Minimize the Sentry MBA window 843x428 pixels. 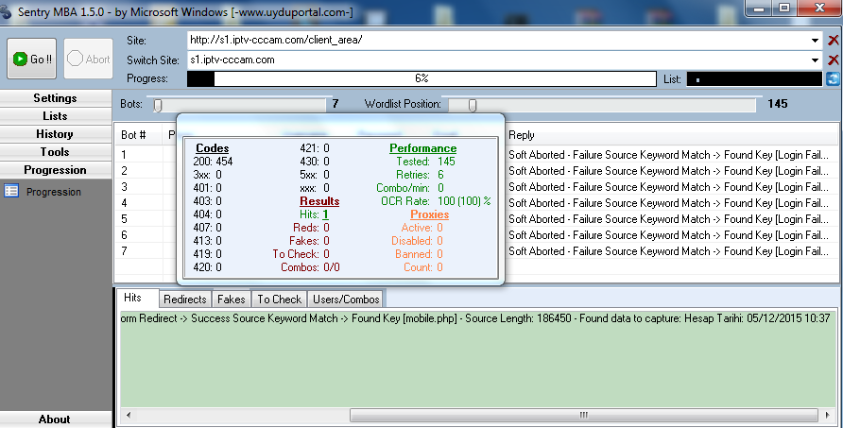760,8
